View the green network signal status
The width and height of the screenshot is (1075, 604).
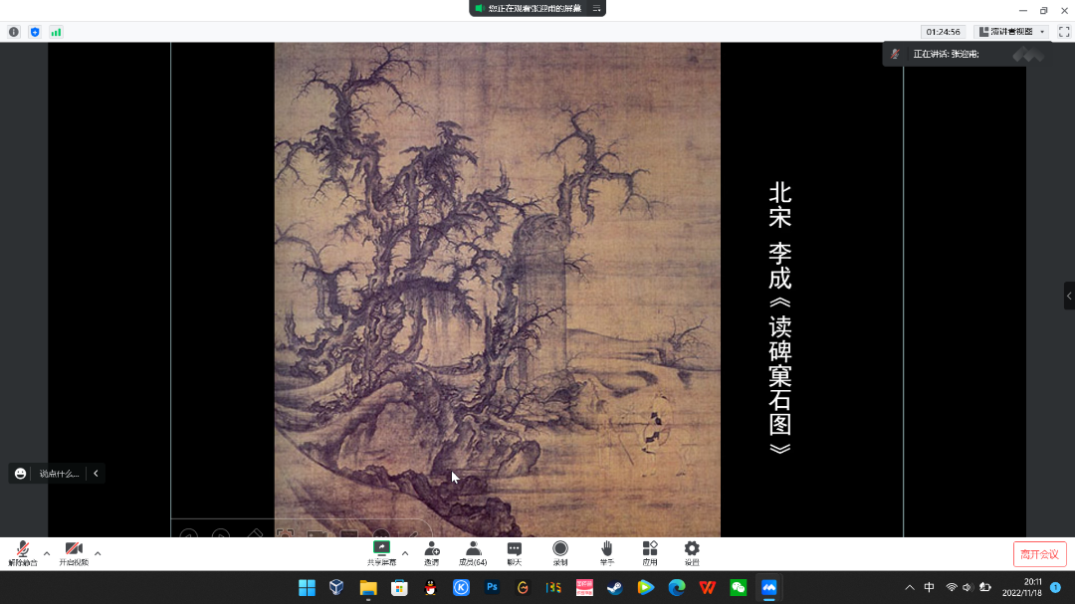coord(56,32)
